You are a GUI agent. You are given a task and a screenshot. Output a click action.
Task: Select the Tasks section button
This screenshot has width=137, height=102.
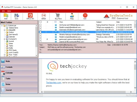tap(19, 79)
